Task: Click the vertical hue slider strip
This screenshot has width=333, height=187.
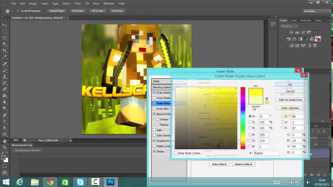Action: [x=243, y=118]
